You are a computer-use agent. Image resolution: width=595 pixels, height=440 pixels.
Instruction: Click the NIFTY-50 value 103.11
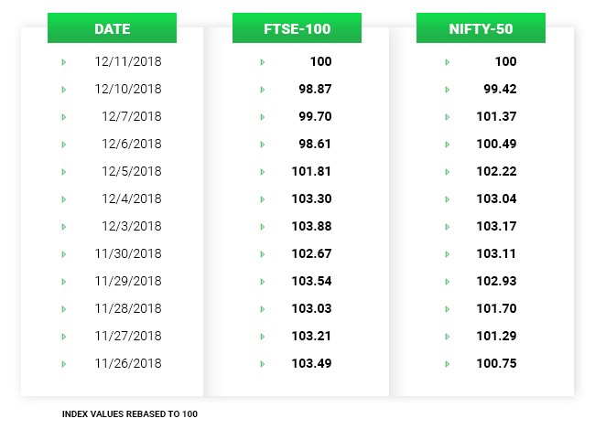(497, 254)
